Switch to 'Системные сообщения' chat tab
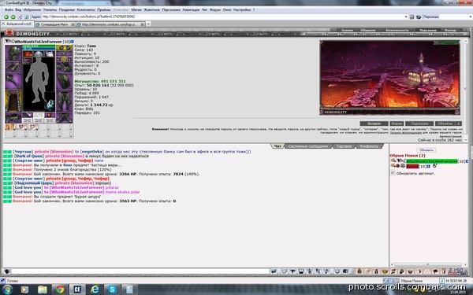The width and height of the screenshot is (473, 295). (307, 146)
